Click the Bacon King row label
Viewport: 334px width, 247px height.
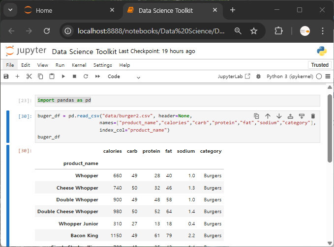[x=84, y=236]
